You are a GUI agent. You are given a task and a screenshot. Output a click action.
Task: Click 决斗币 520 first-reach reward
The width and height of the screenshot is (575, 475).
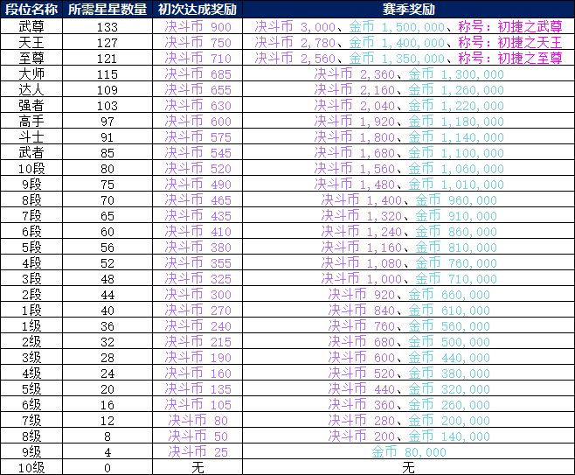pos(197,169)
